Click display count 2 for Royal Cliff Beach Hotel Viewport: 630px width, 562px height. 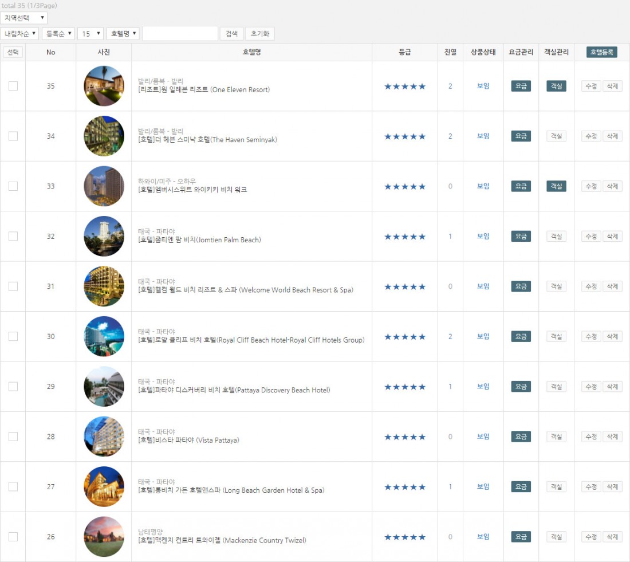[450, 336]
